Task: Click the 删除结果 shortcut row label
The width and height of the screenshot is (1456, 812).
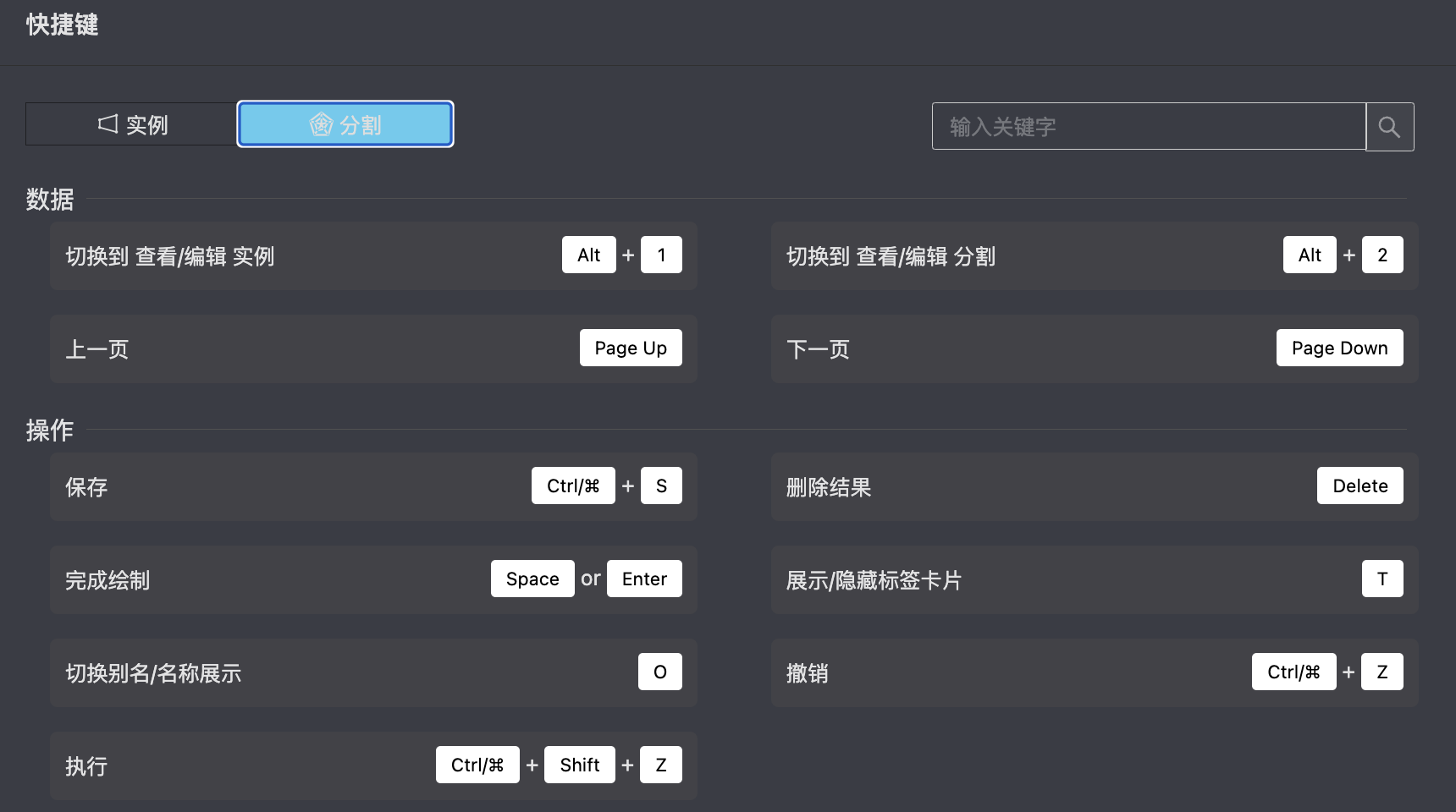Action: tap(829, 487)
